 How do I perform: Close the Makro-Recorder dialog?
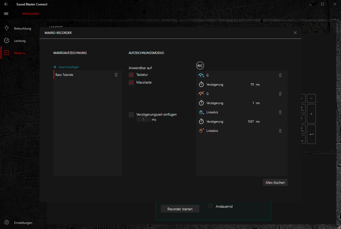tap(295, 33)
